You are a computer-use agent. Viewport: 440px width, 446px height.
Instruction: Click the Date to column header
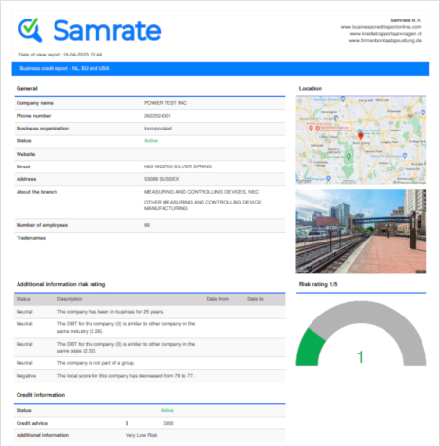point(255,299)
